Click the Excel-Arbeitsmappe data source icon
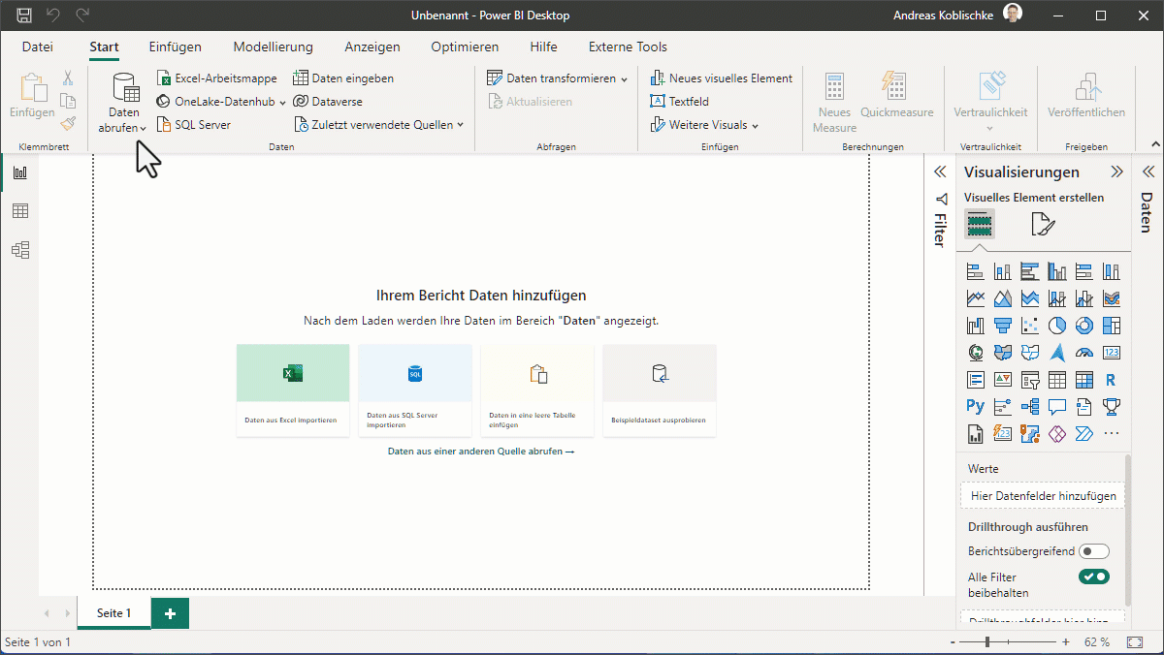Viewport: 1164px width, 655px height. point(164,78)
